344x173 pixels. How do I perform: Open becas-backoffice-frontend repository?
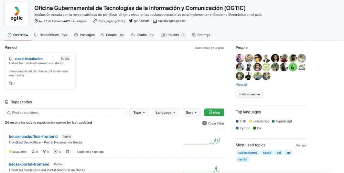coord(33,137)
